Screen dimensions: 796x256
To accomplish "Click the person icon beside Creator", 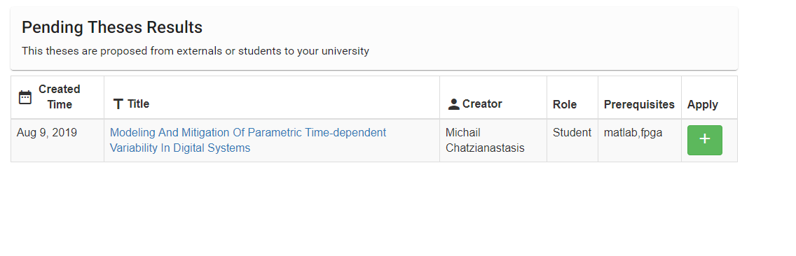I will click(454, 104).
